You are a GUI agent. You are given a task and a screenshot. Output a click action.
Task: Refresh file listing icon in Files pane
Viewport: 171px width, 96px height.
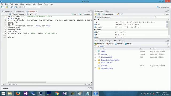[168, 44]
